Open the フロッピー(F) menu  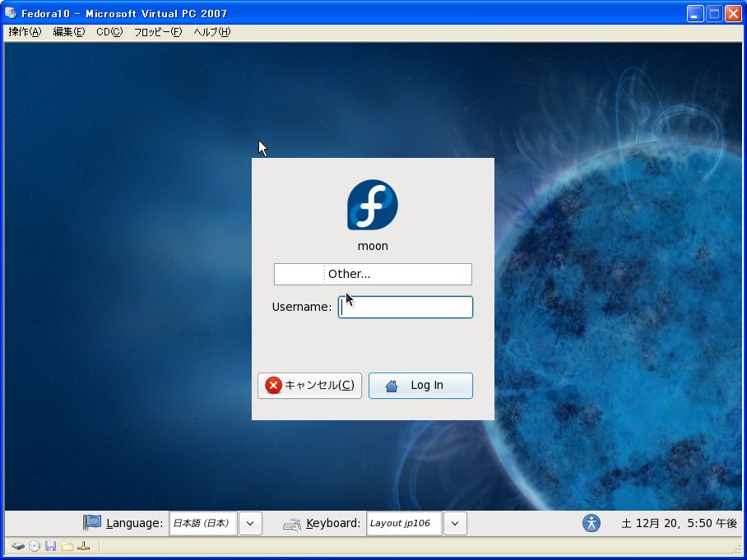click(x=158, y=32)
